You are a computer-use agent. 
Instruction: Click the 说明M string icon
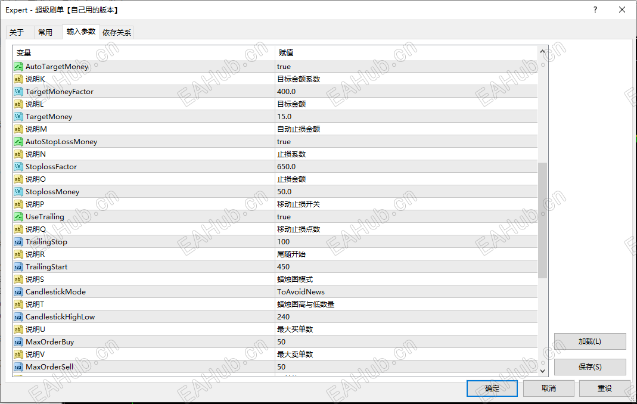(18, 129)
